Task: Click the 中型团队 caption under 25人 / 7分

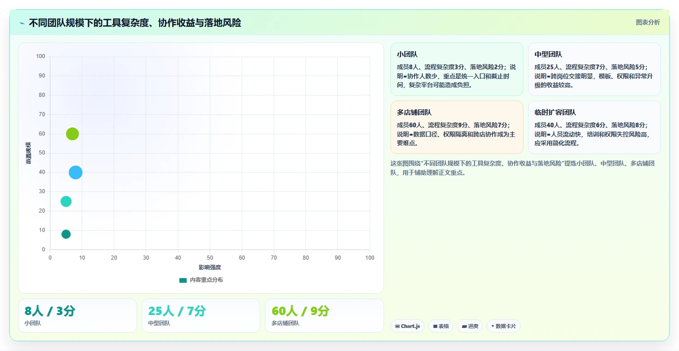Action: [159, 323]
